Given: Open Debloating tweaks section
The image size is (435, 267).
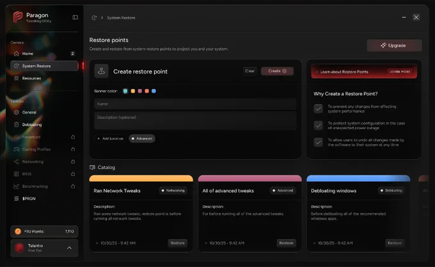Looking at the screenshot, I should click(44, 125).
